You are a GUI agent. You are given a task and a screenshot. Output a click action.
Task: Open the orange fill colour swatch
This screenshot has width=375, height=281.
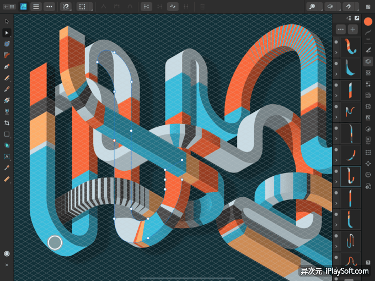368,21
